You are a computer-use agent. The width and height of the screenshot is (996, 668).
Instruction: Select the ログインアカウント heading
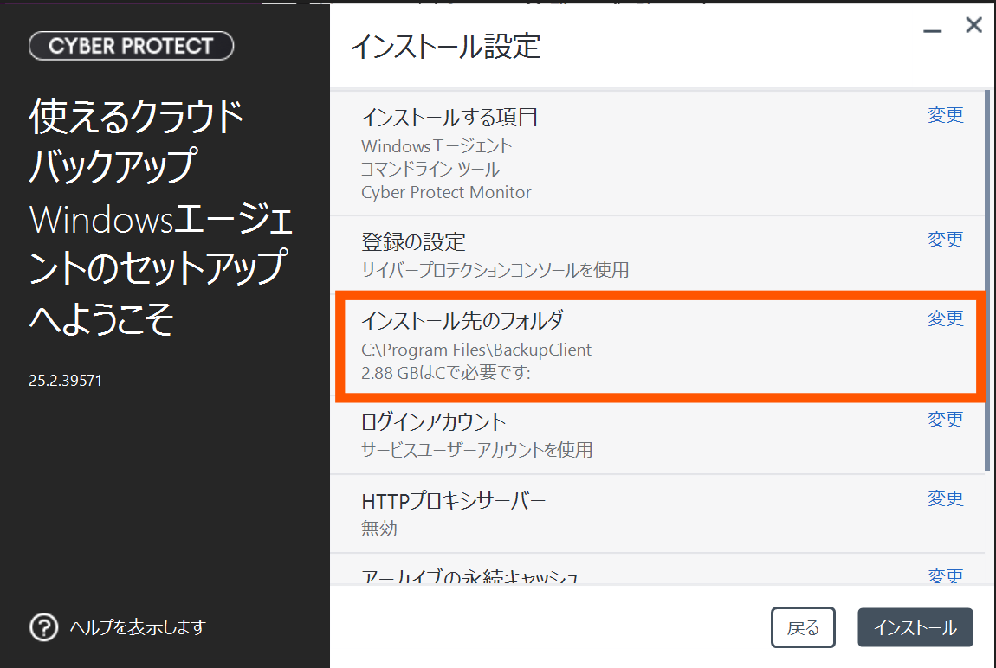tap(433, 422)
